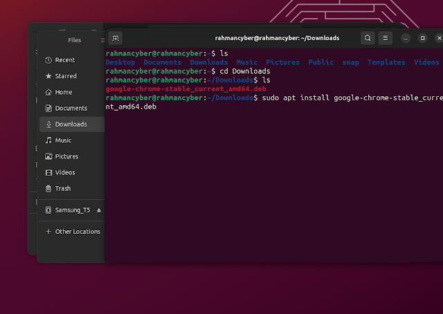
Task: Click the house icon beside Home
Action: [48, 92]
